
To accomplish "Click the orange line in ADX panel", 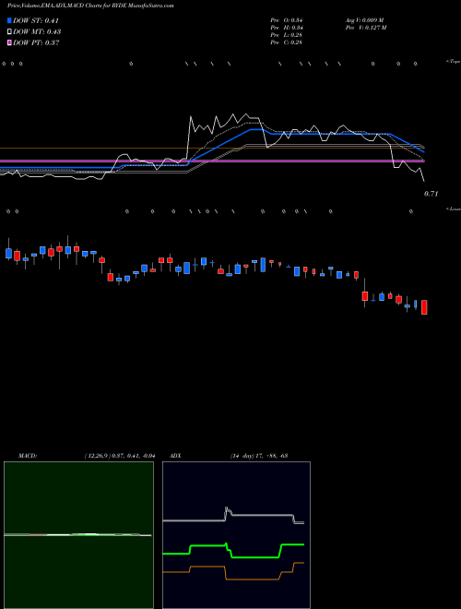I will (x=233, y=571).
